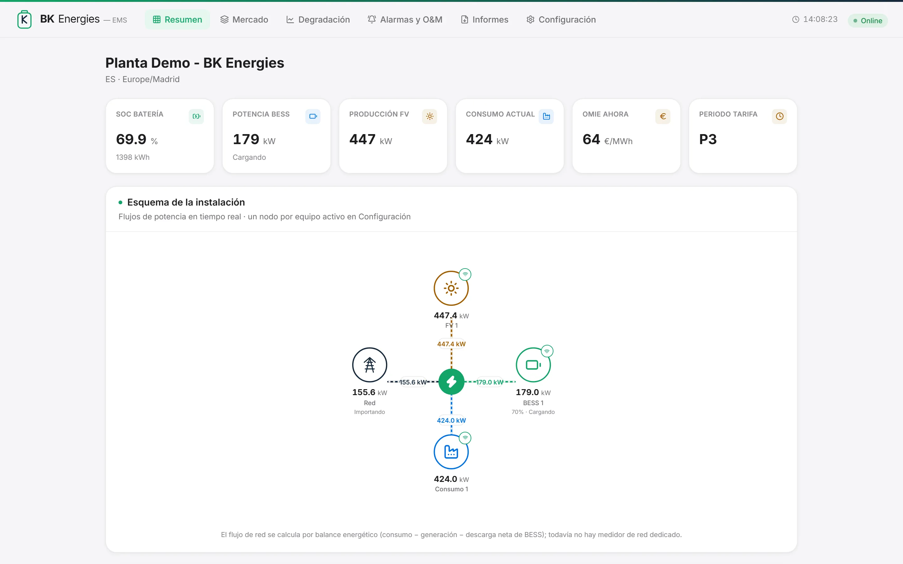This screenshot has width=903, height=564.
Task: Click the factory icon in Consumo Actual card
Action: click(x=546, y=116)
